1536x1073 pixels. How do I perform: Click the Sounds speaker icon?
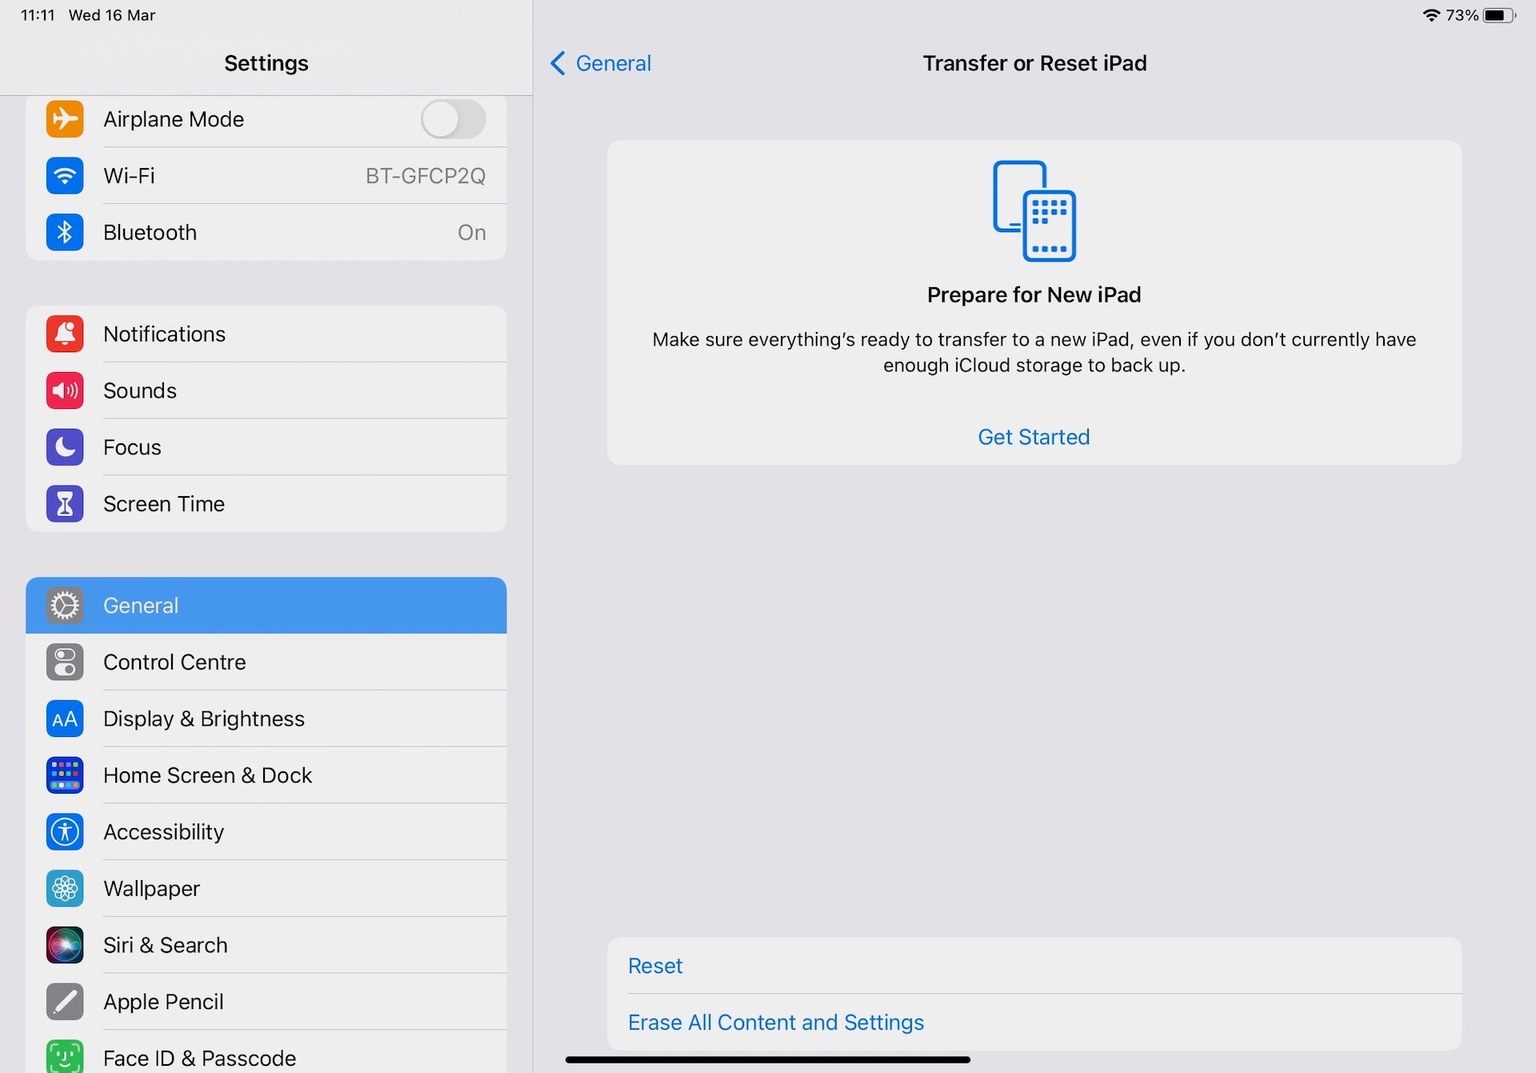pyautogui.click(x=65, y=391)
